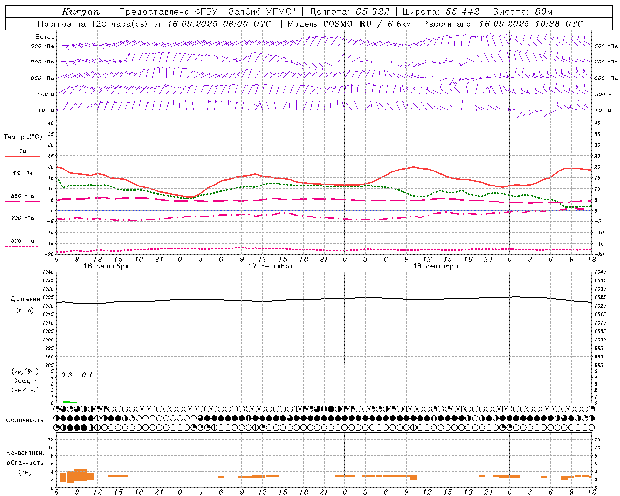Click the 0.3 precipitation amount value

pyautogui.click(x=67, y=375)
